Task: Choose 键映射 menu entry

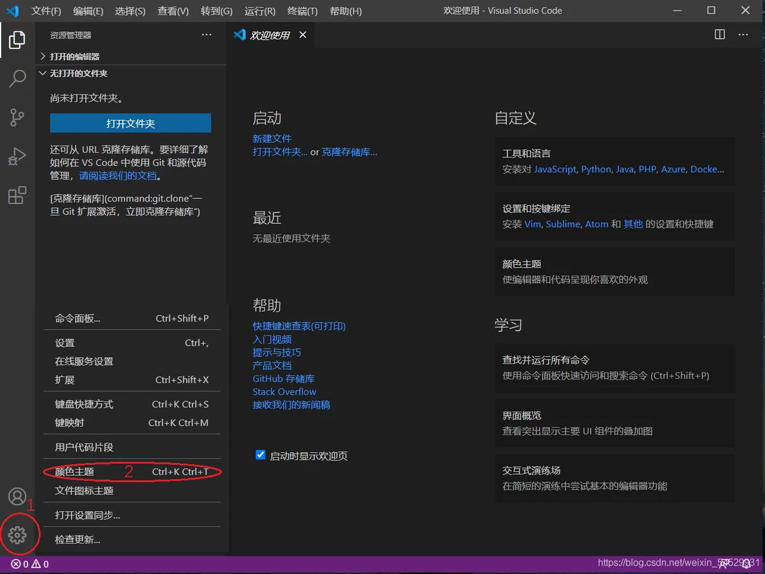Action: tap(132, 422)
